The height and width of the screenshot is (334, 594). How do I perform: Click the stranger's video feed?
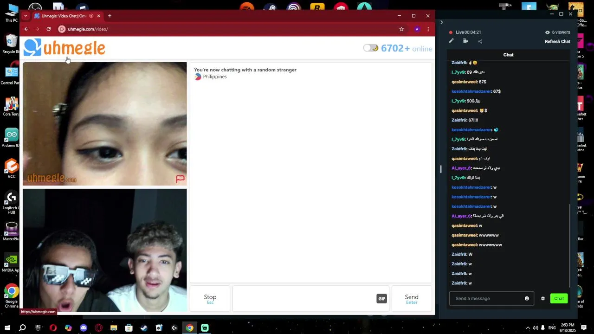[x=105, y=124]
